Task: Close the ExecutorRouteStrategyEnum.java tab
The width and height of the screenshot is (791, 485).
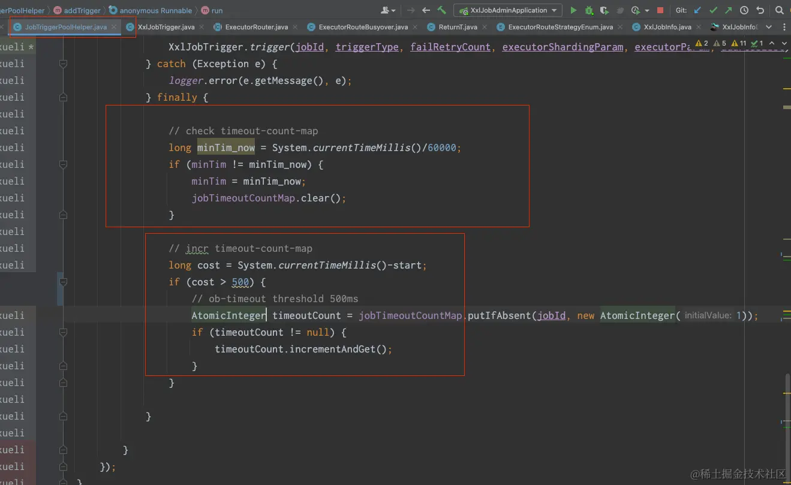Action: (620, 27)
